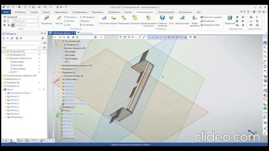
Task: Select the Выштамповка stamping tool
Action: tap(182, 20)
